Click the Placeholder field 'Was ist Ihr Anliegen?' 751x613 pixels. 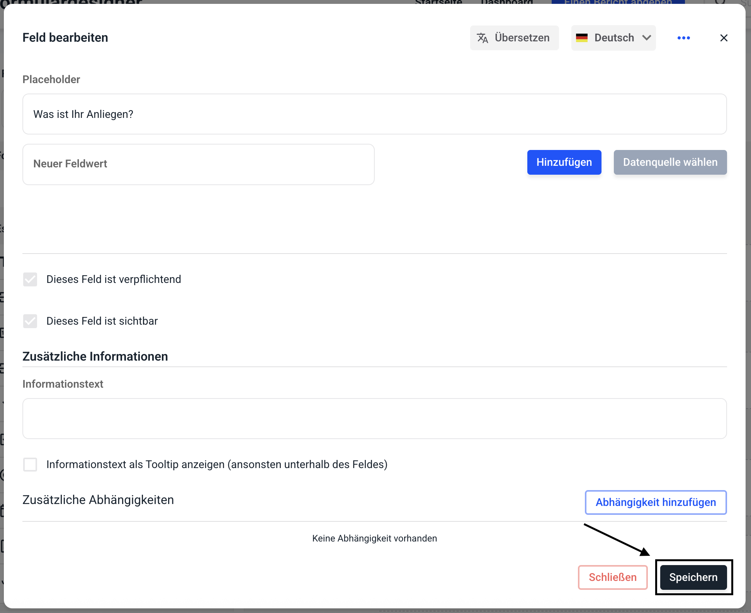pos(374,114)
